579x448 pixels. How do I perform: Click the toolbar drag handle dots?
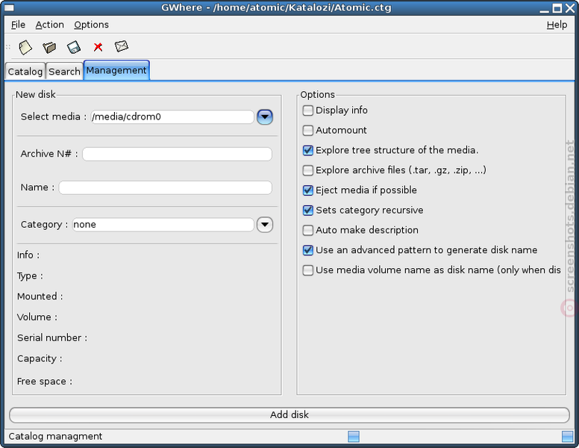pyautogui.click(x=7, y=47)
